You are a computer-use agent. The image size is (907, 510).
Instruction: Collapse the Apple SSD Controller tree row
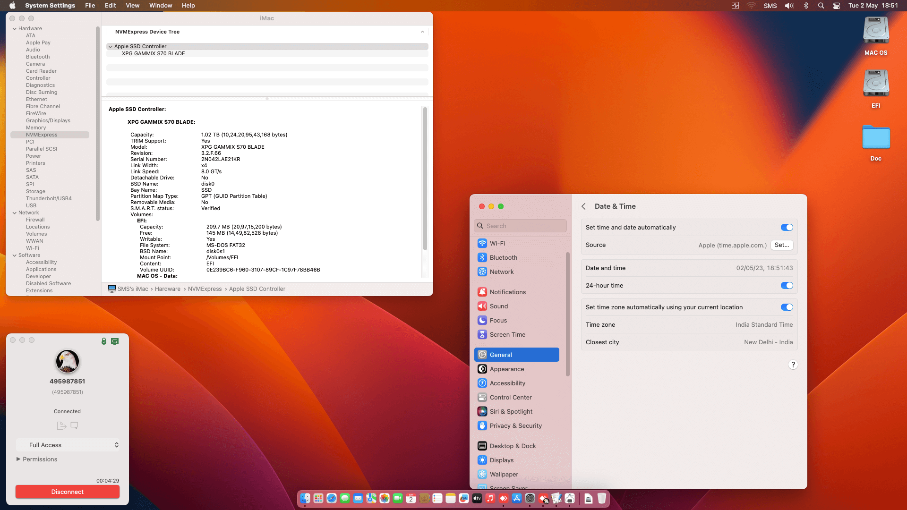111,47
